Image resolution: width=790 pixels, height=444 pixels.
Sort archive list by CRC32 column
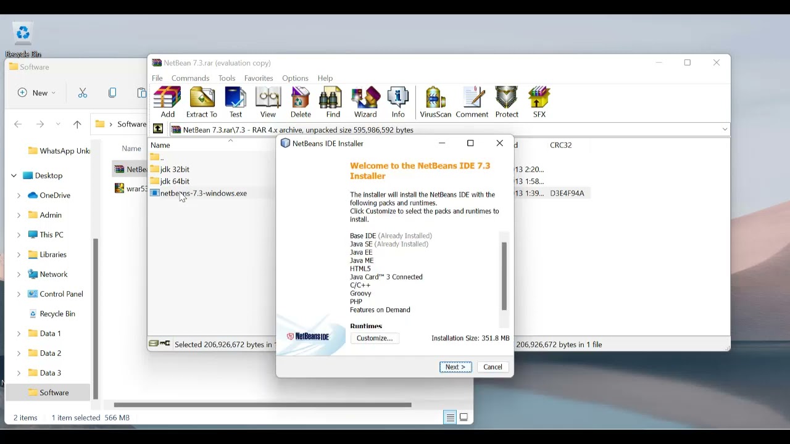(x=561, y=145)
